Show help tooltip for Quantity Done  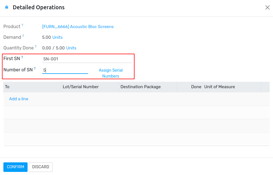coord(36,46)
